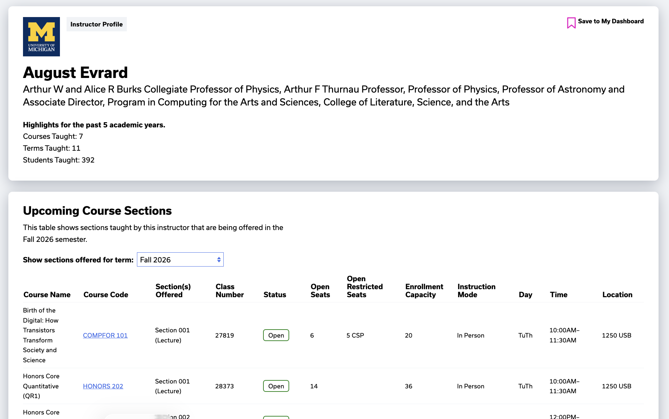Click enrollment capacity 36 for HONORS 202

click(x=409, y=386)
